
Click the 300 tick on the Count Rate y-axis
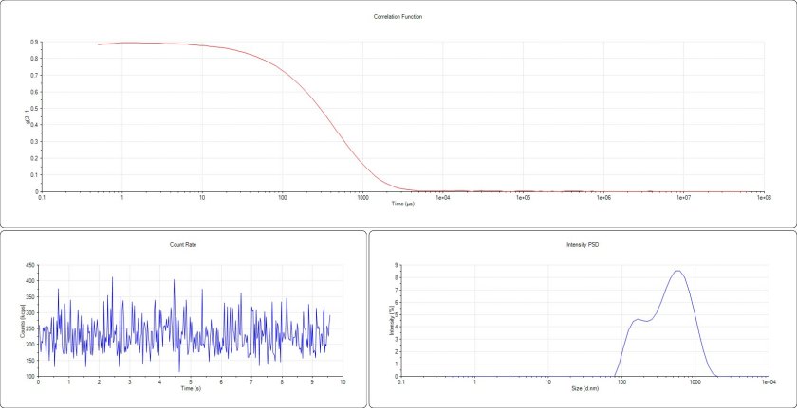point(30,312)
